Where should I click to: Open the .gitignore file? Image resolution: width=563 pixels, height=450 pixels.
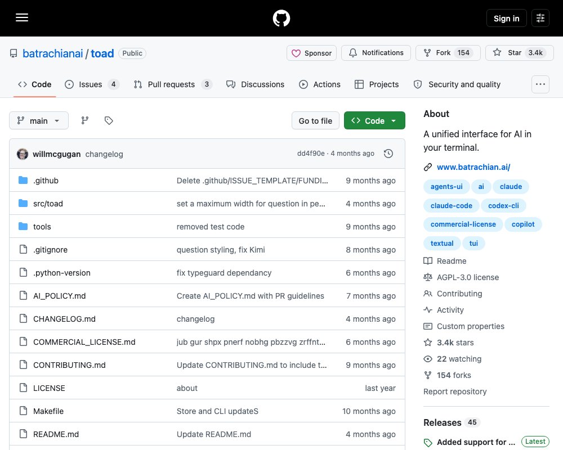[x=50, y=250]
